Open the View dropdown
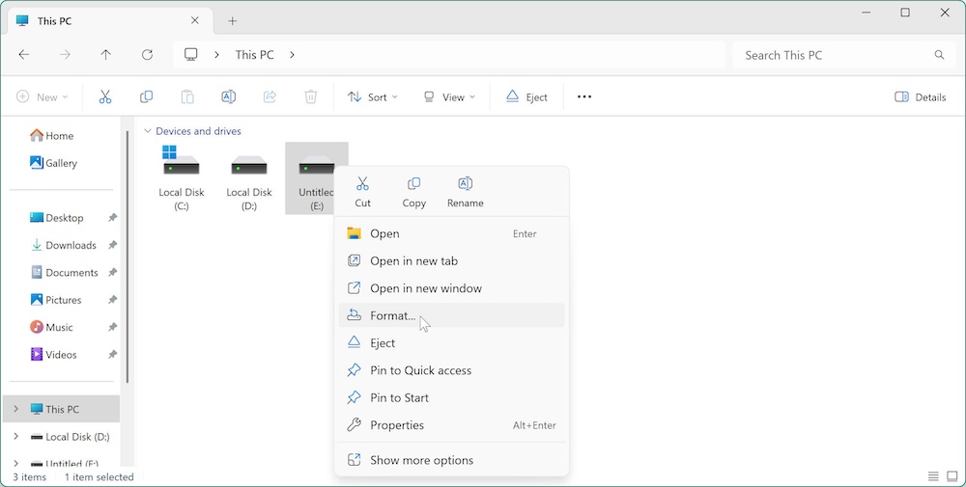Screen dimensions: 966x487 [449, 97]
